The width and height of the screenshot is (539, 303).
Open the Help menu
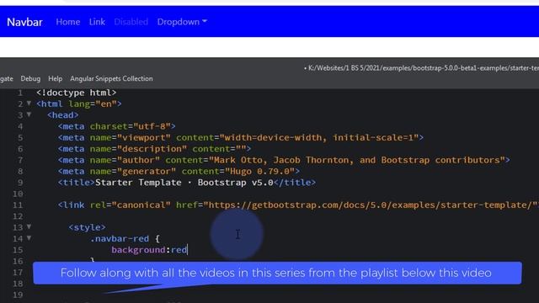pyautogui.click(x=55, y=78)
